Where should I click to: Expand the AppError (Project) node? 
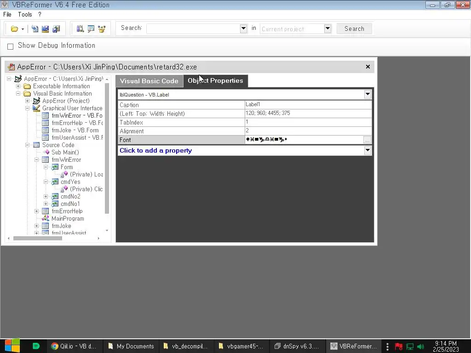pyautogui.click(x=27, y=101)
